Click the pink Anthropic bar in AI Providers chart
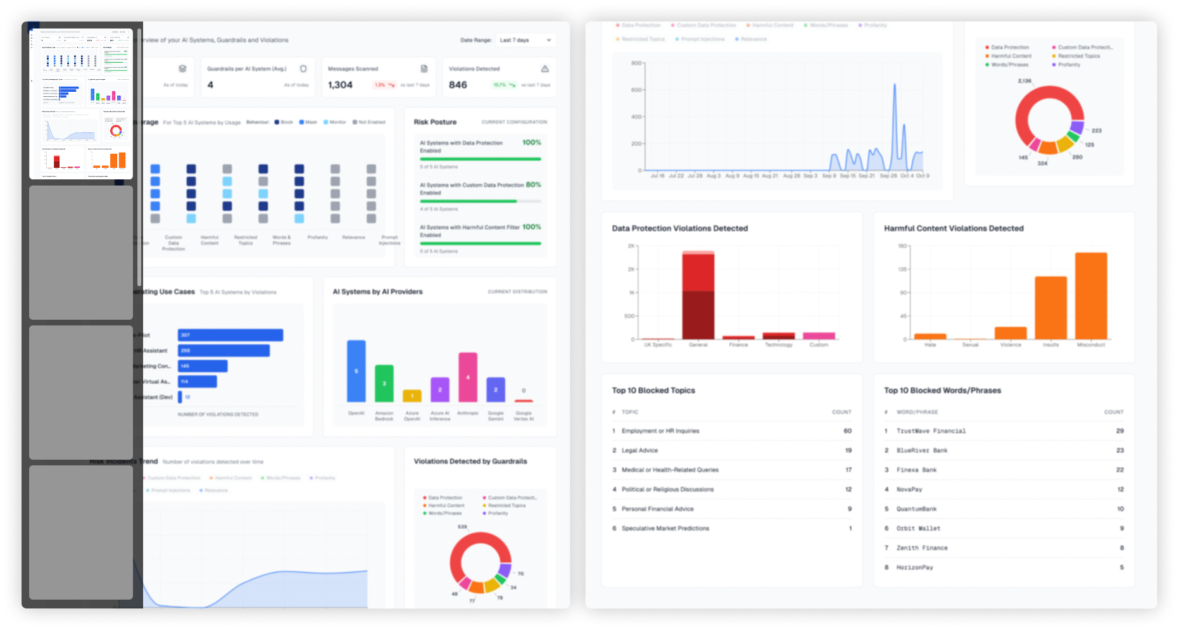This screenshot has height=630, width=1179. point(468,377)
